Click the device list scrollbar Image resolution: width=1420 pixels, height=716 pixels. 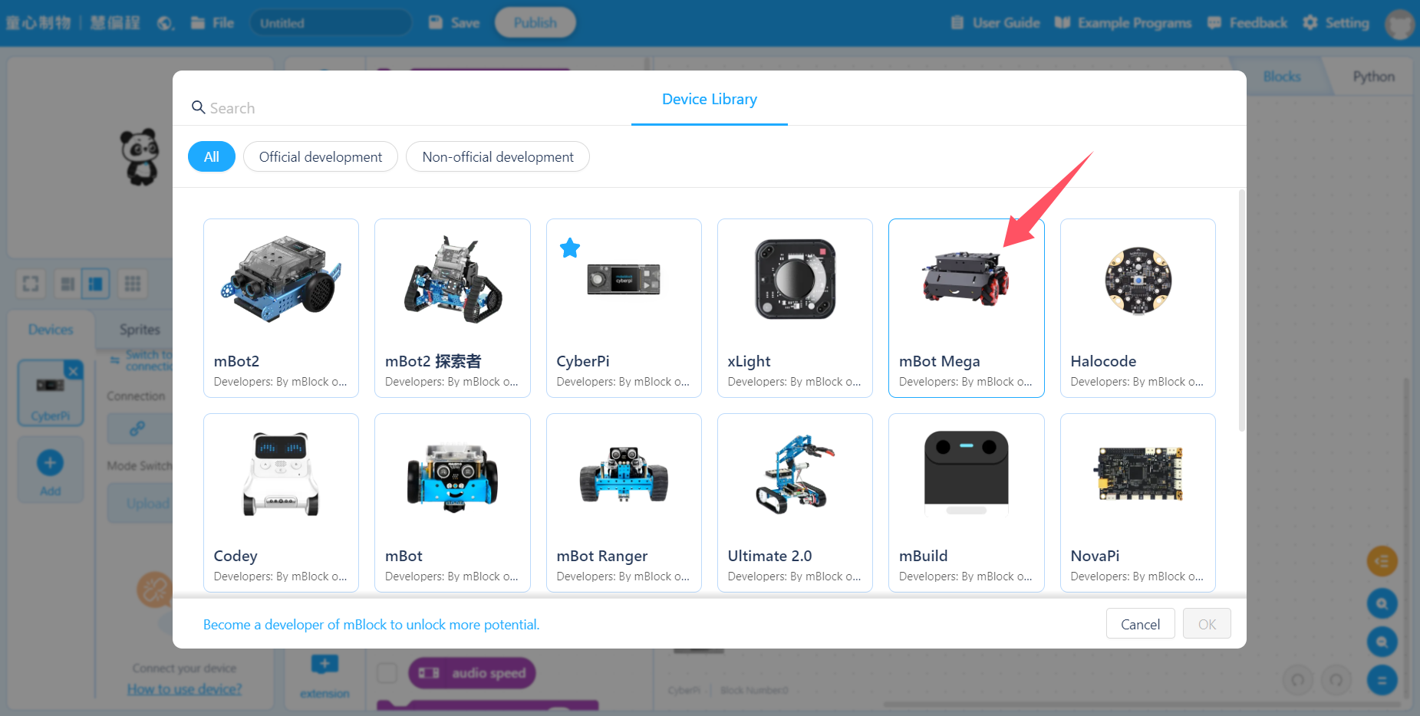coord(1242,310)
